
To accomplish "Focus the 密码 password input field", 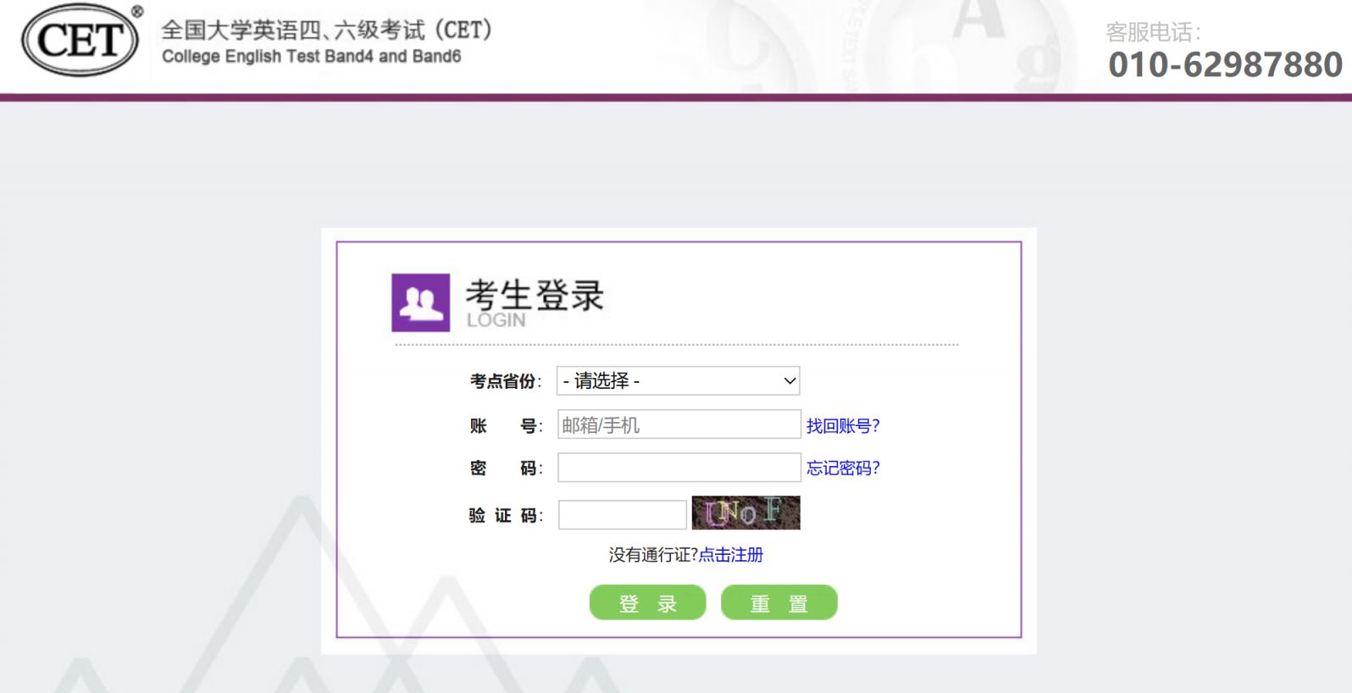I will point(679,468).
